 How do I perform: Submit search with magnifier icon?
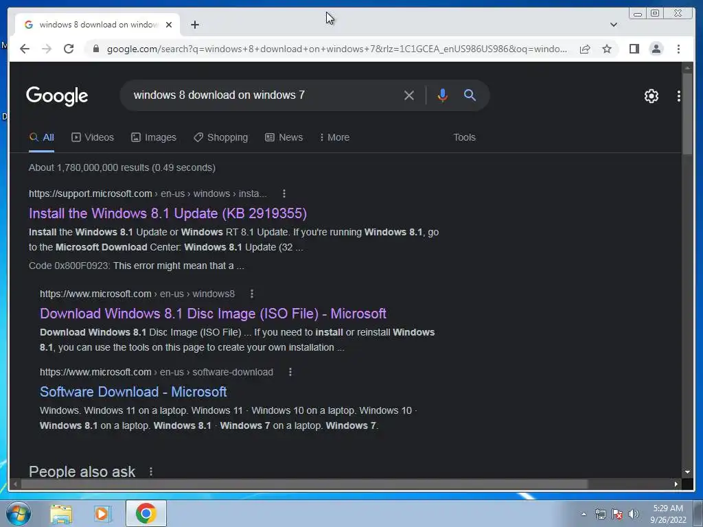point(470,95)
